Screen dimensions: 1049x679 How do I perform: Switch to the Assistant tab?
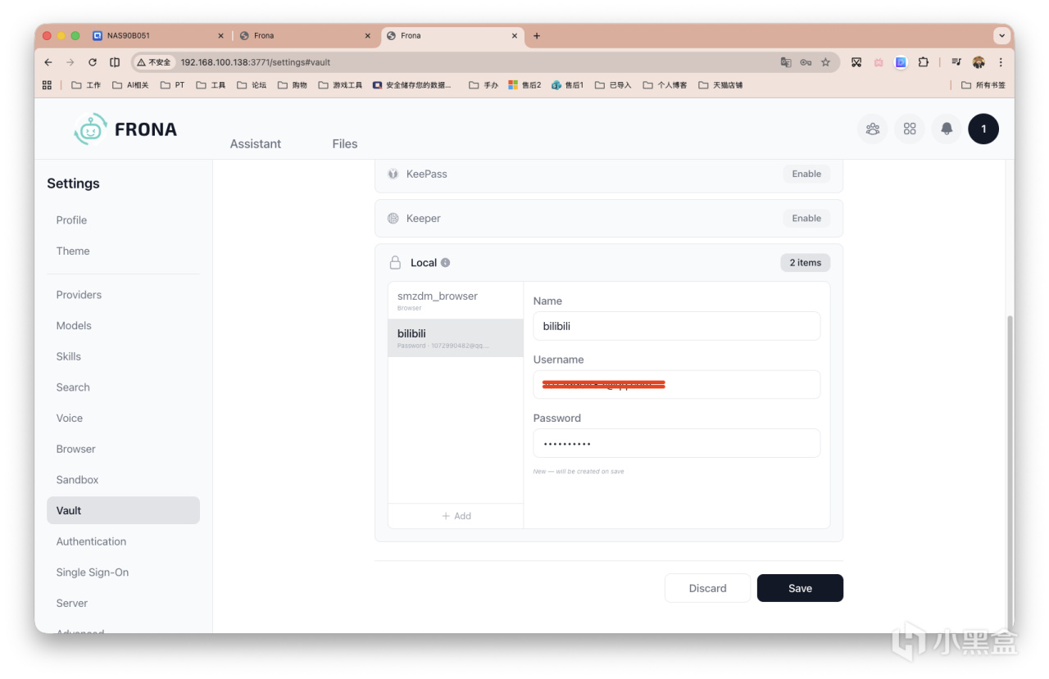point(255,143)
